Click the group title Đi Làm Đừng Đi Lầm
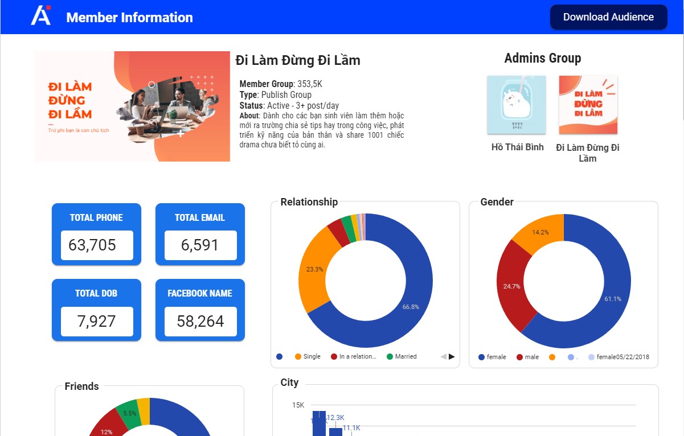Viewport: 684px width, 436px height. [298, 60]
